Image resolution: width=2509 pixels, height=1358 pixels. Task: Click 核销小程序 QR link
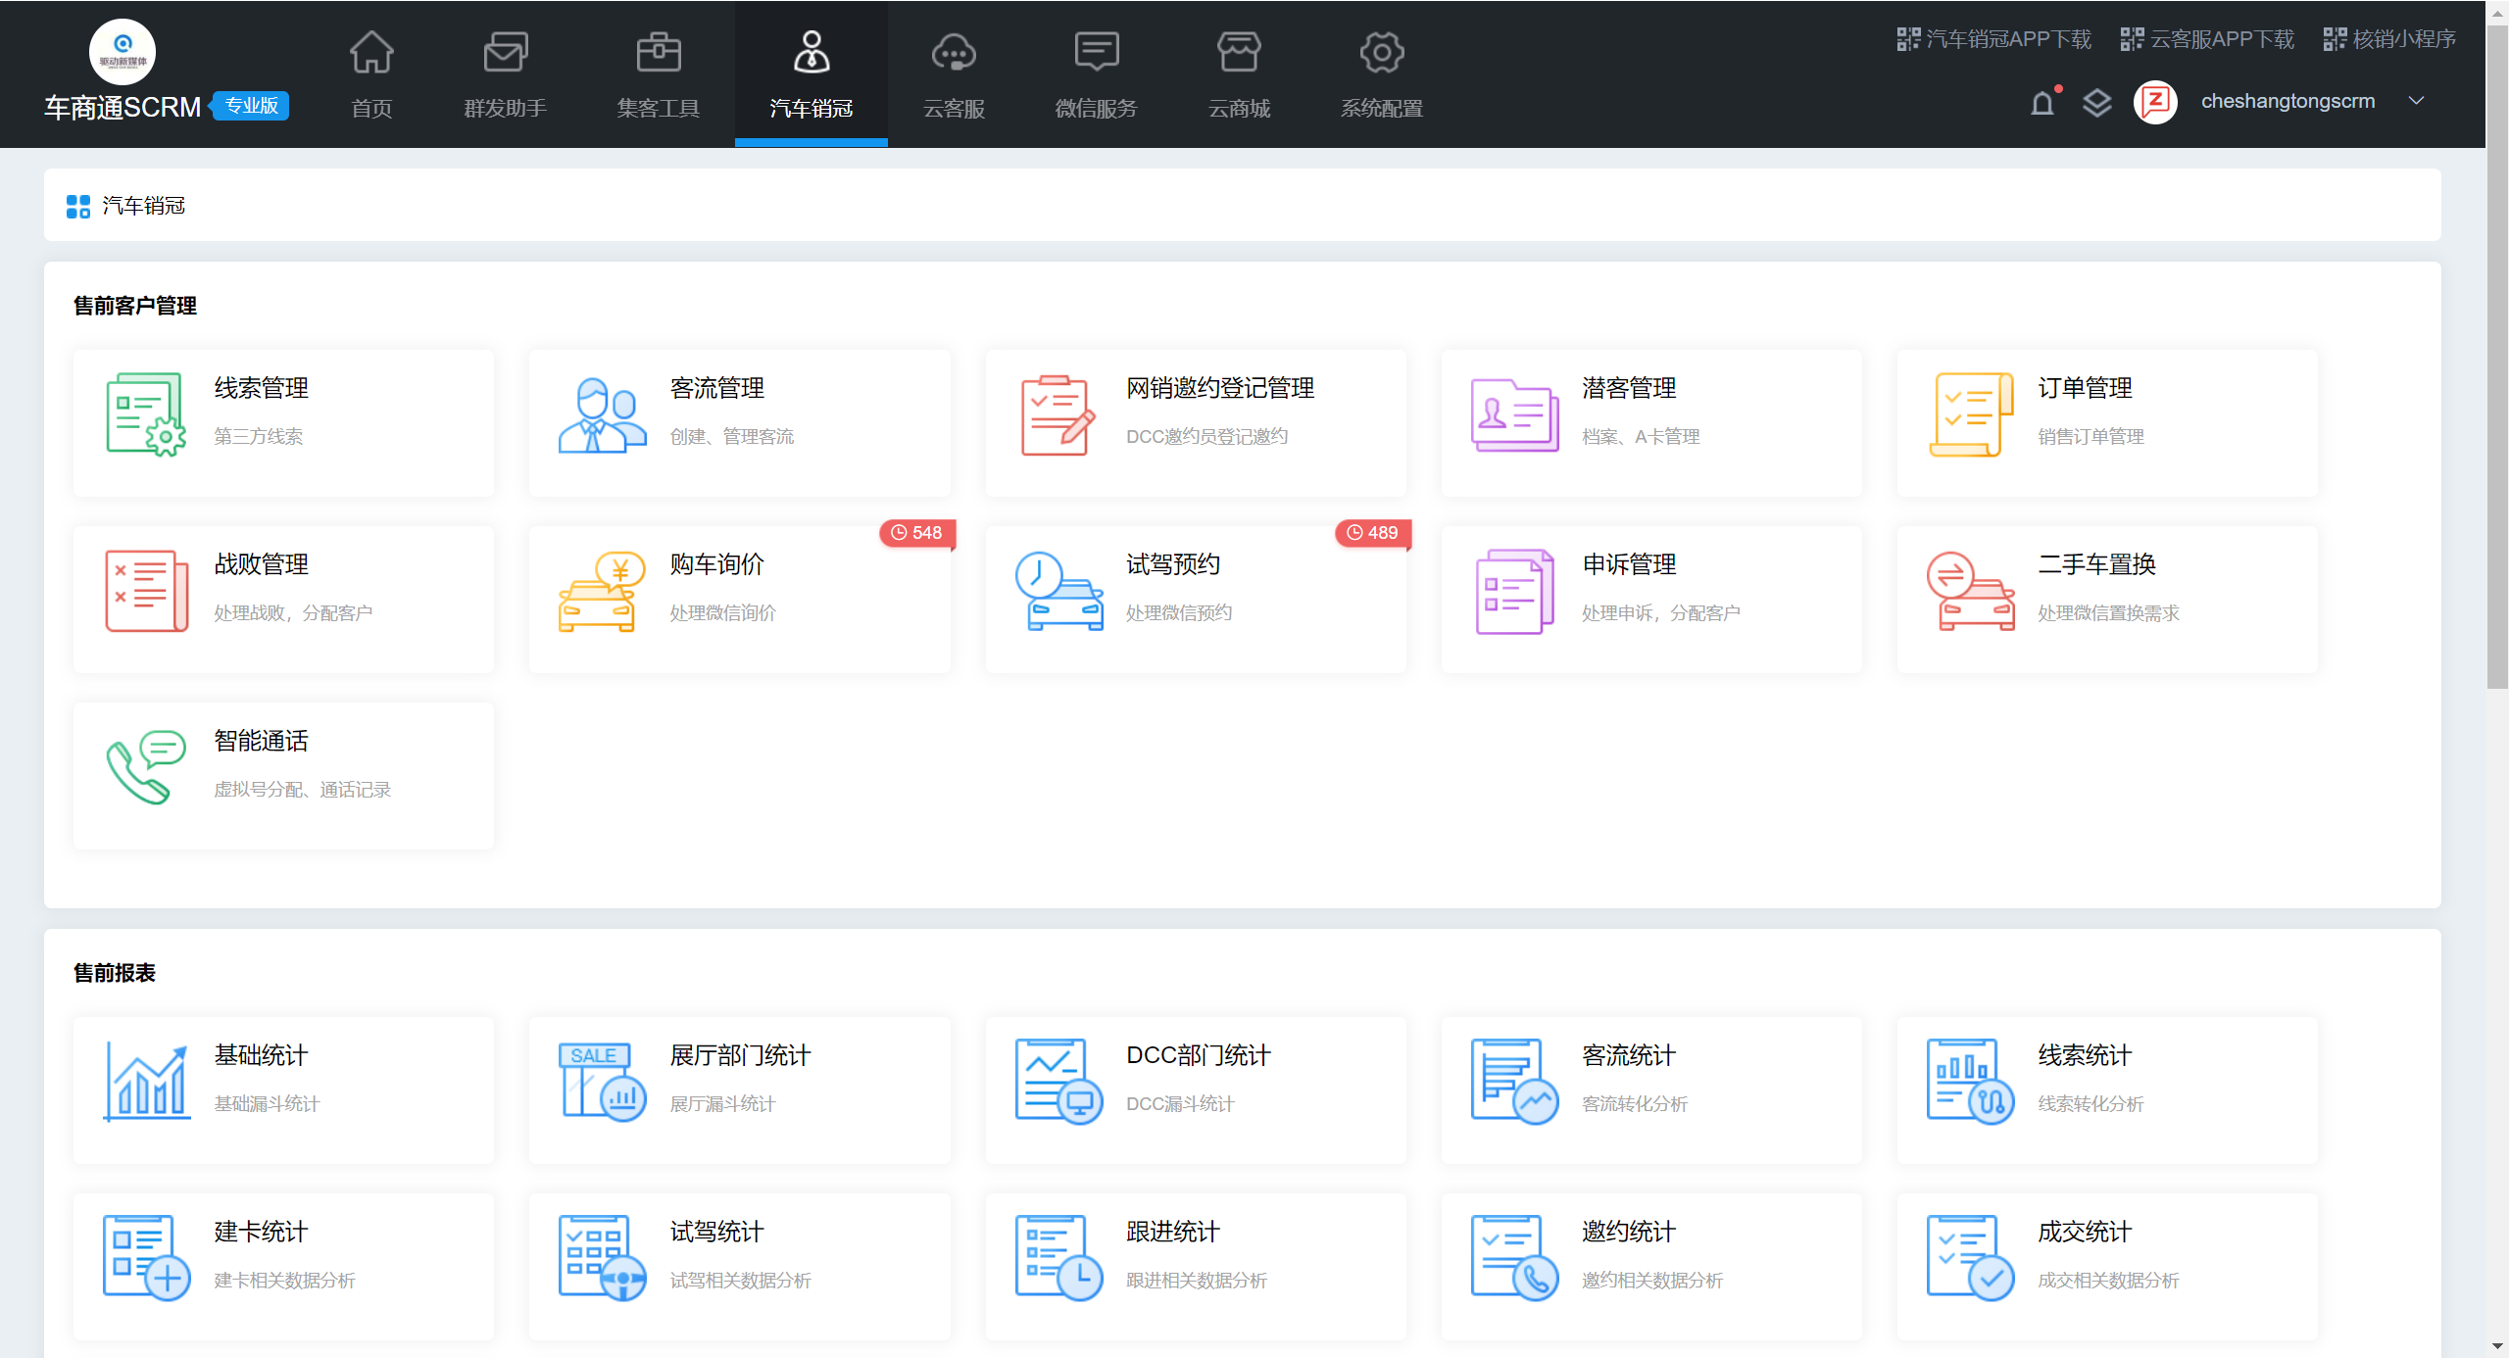(2389, 39)
